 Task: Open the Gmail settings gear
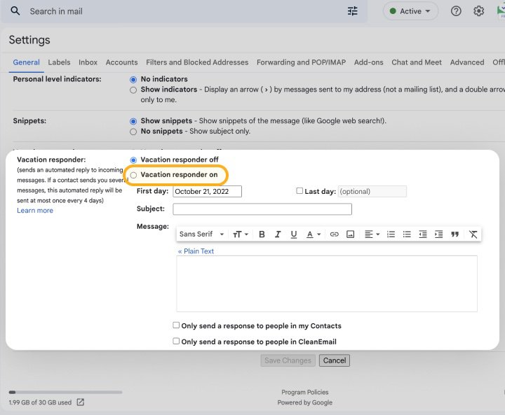pos(478,11)
